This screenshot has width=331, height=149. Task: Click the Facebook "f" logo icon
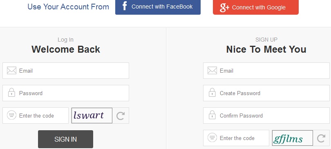(125, 6)
